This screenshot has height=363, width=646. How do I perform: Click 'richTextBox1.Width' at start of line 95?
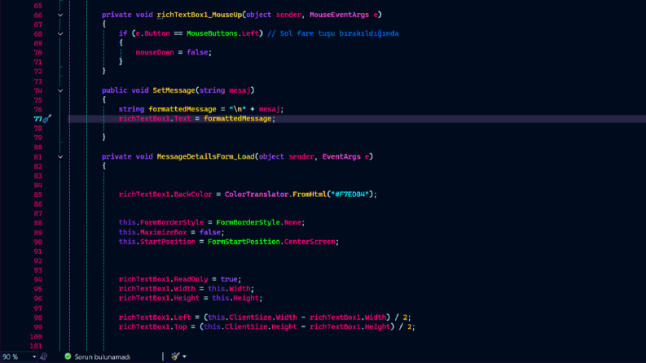pos(157,289)
